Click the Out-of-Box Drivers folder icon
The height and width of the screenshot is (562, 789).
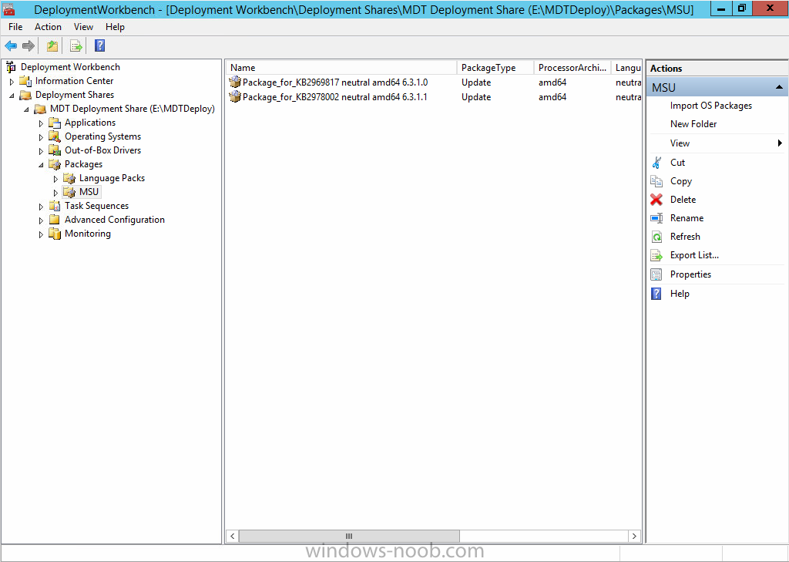coord(55,150)
